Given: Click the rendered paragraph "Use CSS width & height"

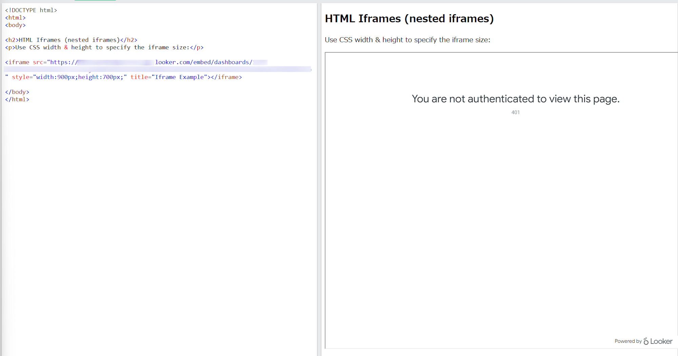Looking at the screenshot, I should coord(407,40).
